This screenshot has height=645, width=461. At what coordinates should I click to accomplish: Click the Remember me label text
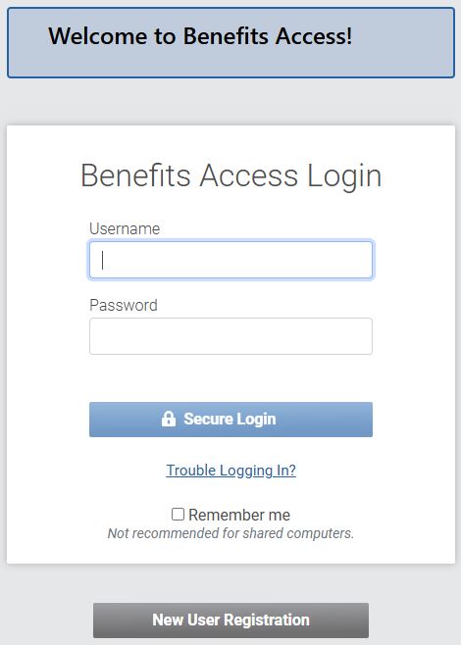[239, 515]
